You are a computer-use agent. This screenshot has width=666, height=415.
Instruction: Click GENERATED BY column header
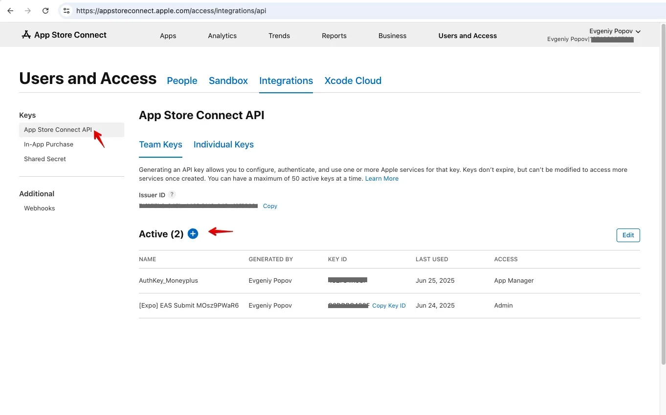coord(270,259)
